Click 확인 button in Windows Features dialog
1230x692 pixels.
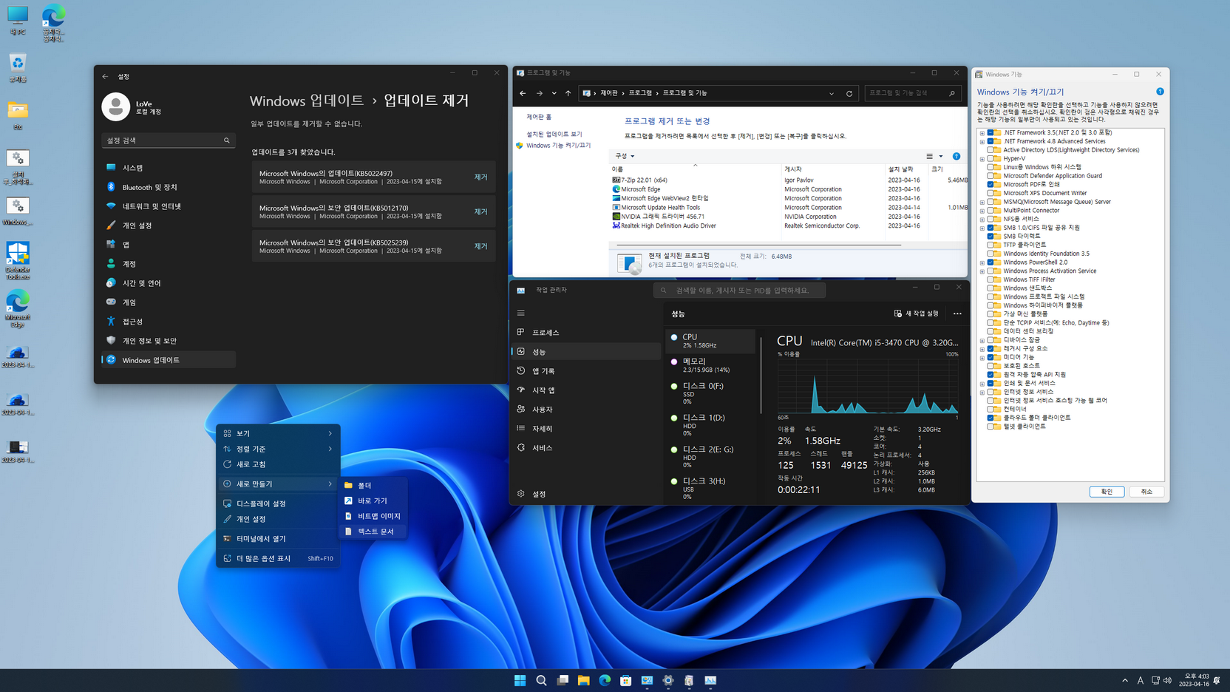[x=1107, y=492]
